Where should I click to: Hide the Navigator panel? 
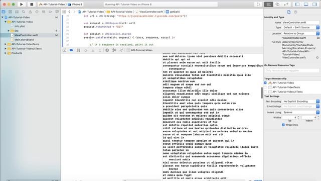tap(297, 5)
